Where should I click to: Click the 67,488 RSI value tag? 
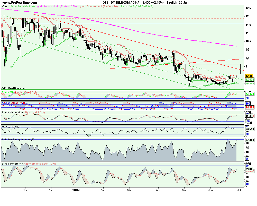[x=250, y=140]
